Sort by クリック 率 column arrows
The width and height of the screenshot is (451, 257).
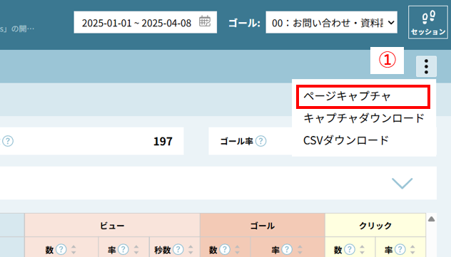coord(412,250)
